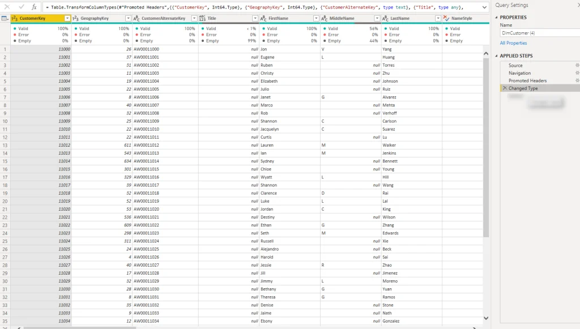The height and width of the screenshot is (329, 580).
Task: Expand the formula bar chevron
Action: coord(484,7)
